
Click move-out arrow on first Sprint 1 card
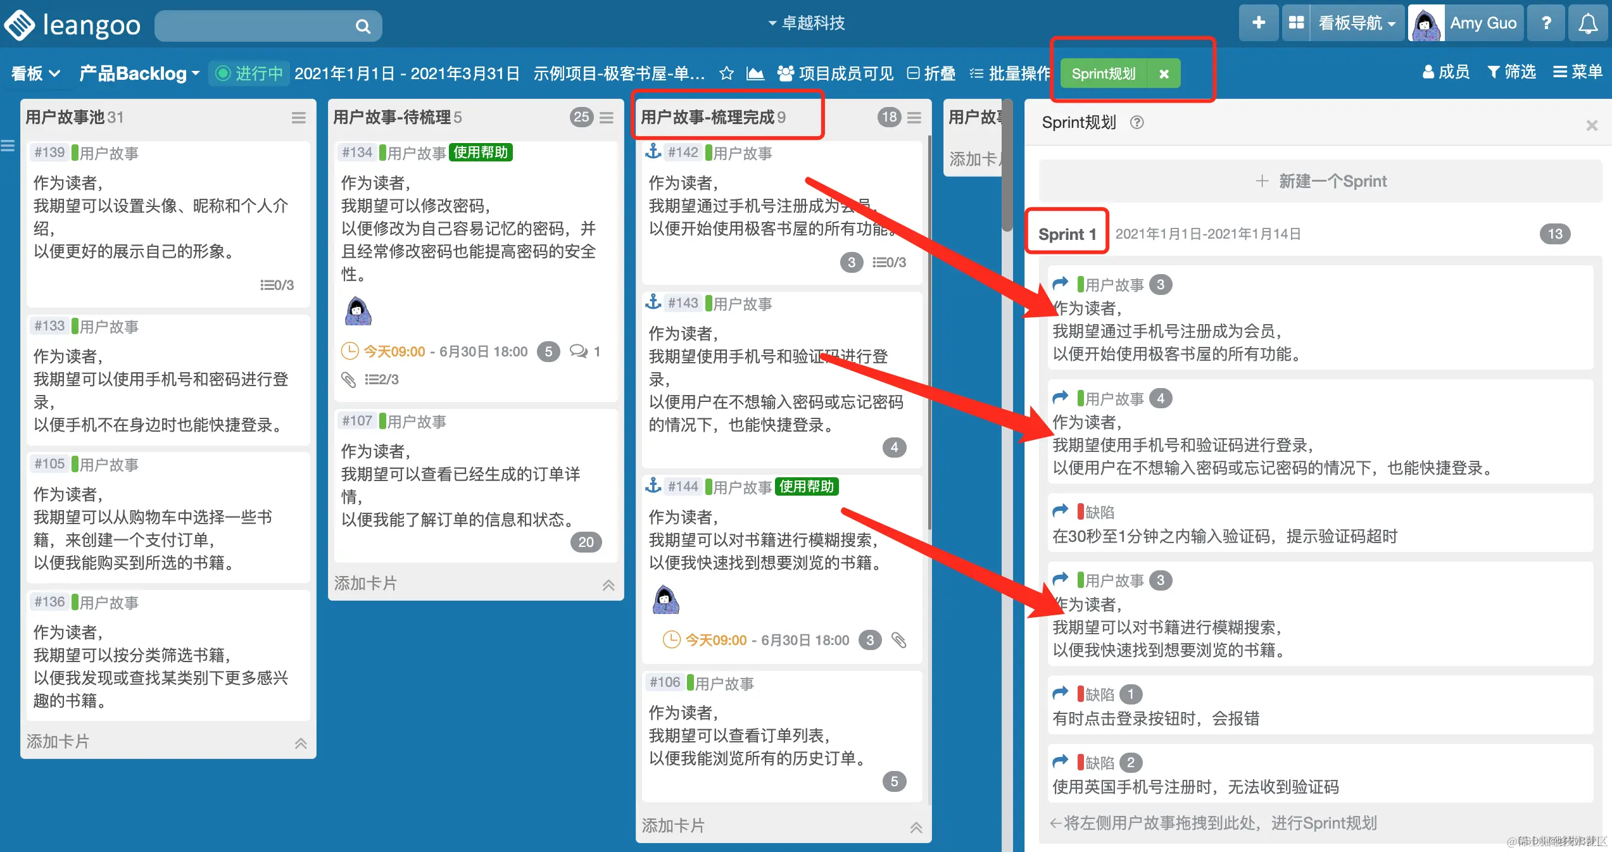[x=1060, y=284]
